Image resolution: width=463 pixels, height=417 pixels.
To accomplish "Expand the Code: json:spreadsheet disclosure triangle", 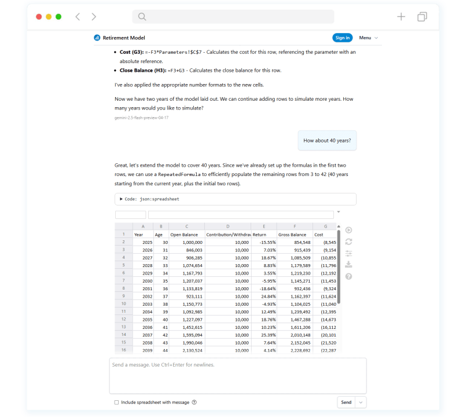I will coord(121,199).
